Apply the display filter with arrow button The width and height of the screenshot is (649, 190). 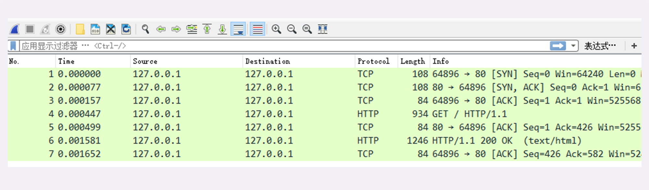[558, 46]
